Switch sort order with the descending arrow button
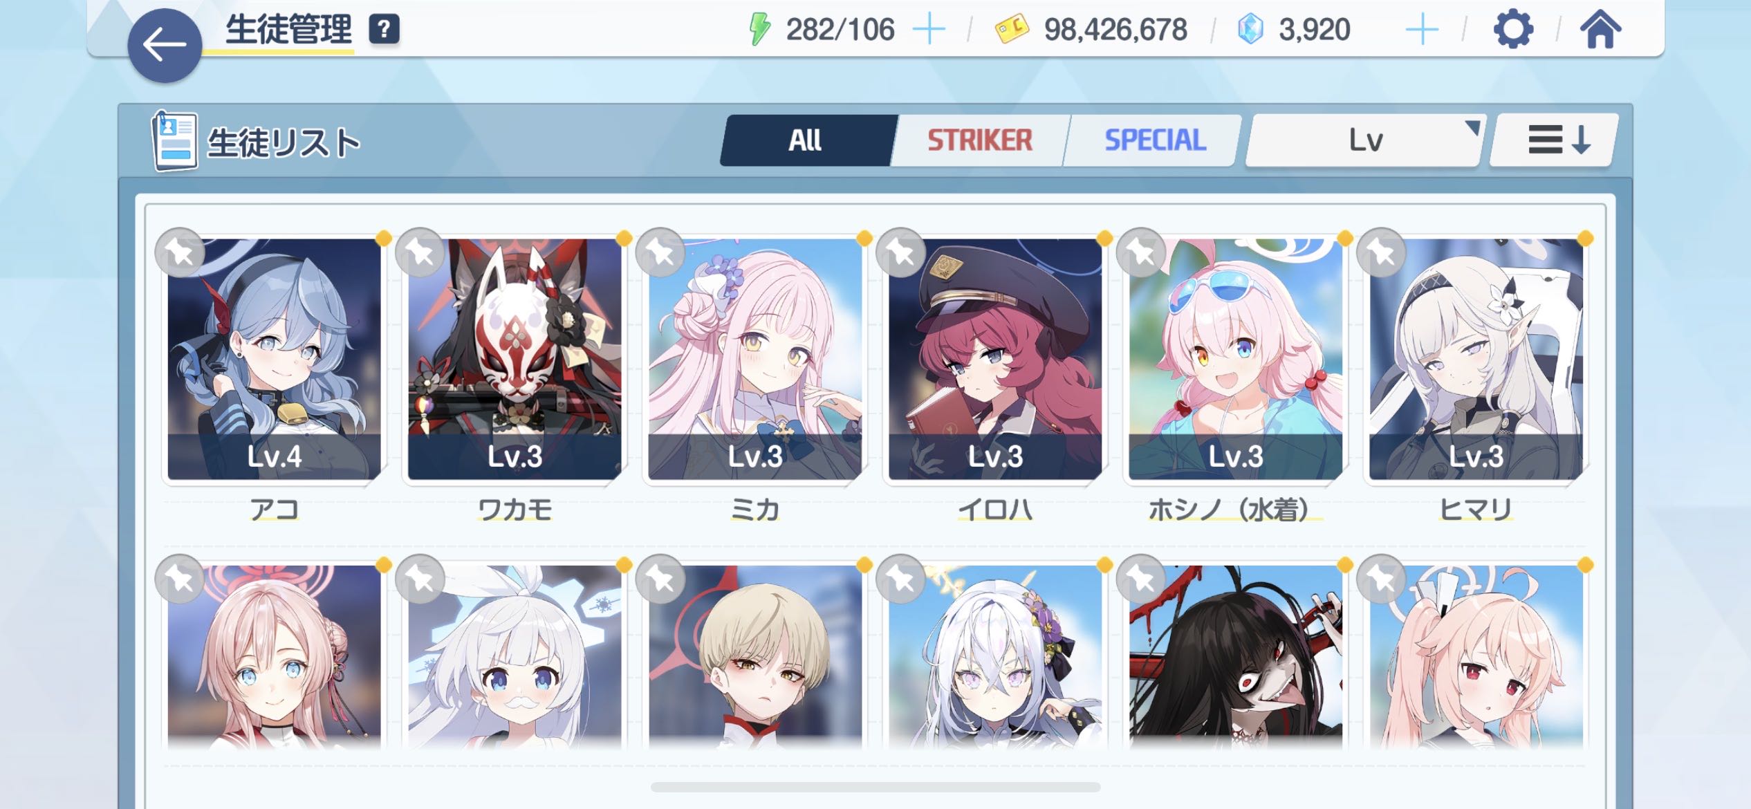 point(1554,140)
